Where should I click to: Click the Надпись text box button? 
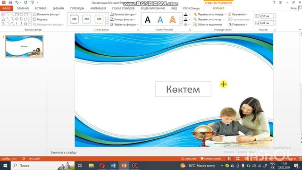coord(40,19)
